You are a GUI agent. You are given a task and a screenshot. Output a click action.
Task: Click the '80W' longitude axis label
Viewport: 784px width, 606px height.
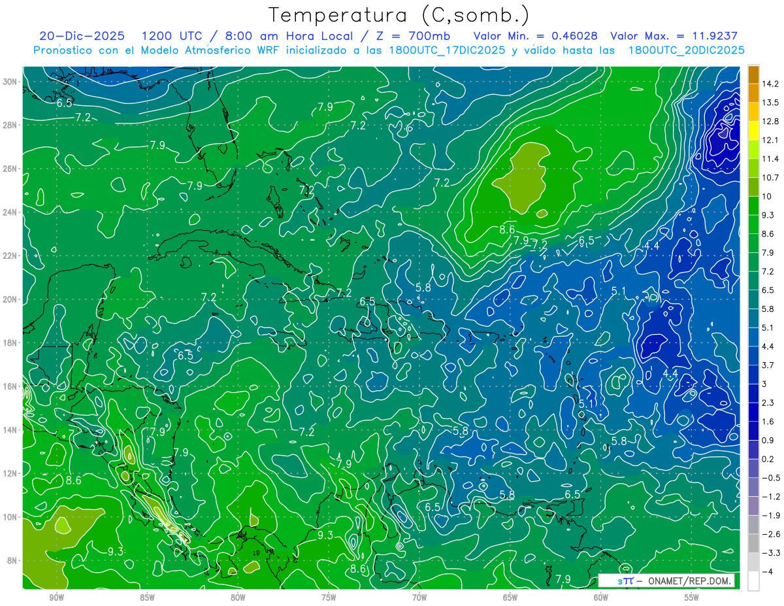[x=238, y=598]
